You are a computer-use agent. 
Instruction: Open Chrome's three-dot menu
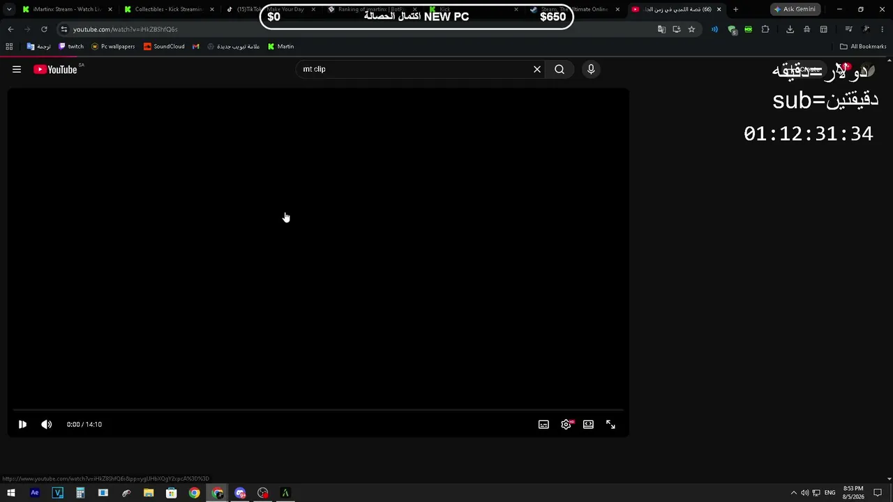(882, 29)
